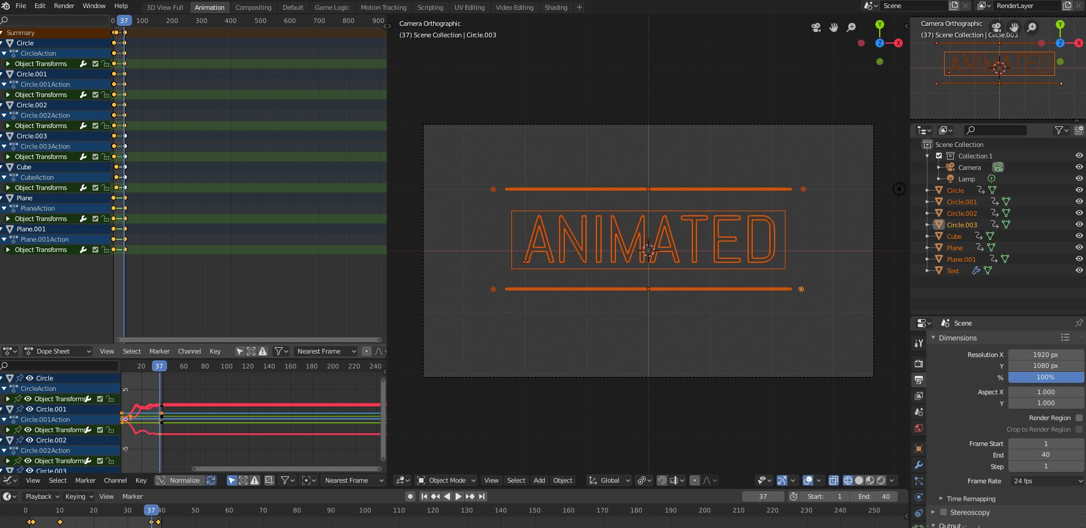
Task: Switch to the Compositing workspace tab
Action: 253,7
